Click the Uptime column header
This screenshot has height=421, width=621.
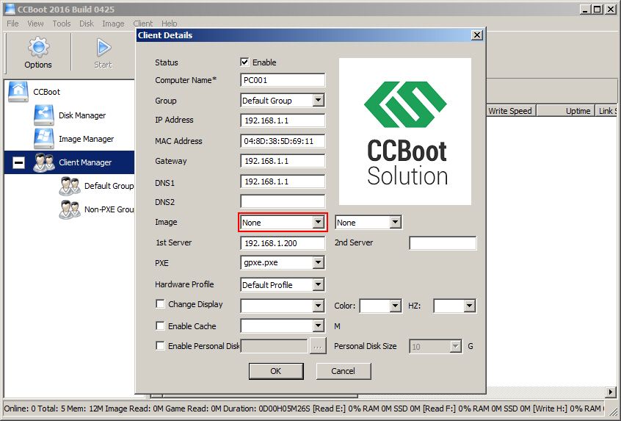click(x=567, y=111)
